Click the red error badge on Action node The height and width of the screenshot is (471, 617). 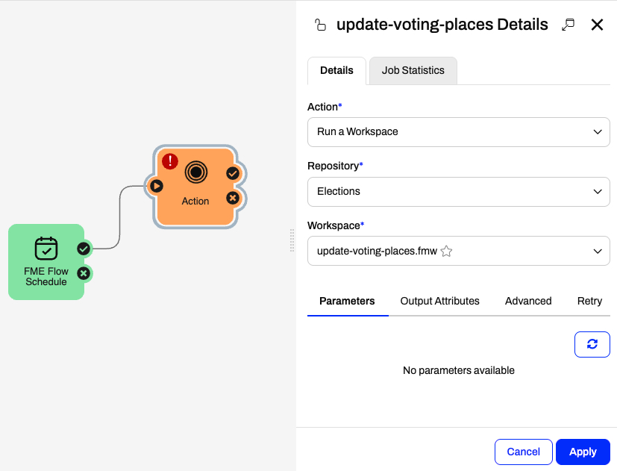tap(170, 161)
